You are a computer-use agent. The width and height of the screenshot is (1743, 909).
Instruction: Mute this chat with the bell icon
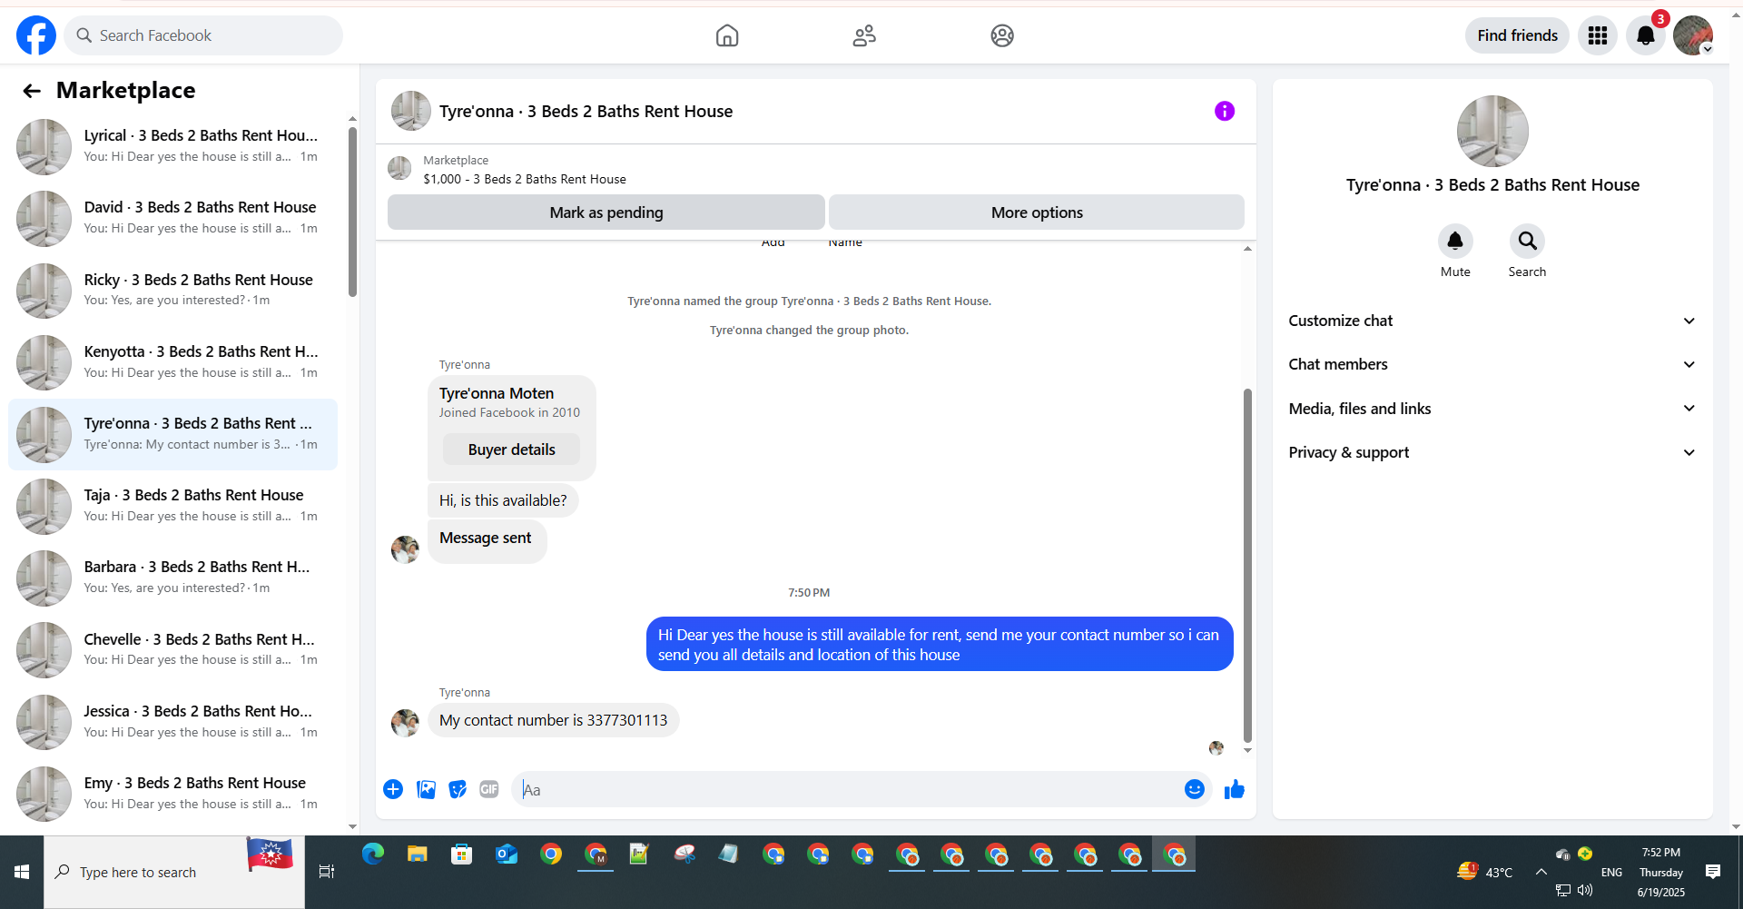point(1455,241)
